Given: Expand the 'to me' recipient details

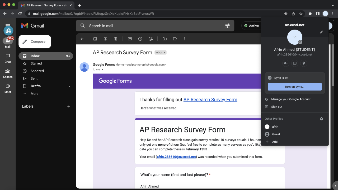Looking at the screenshot, I should tap(102, 69).
